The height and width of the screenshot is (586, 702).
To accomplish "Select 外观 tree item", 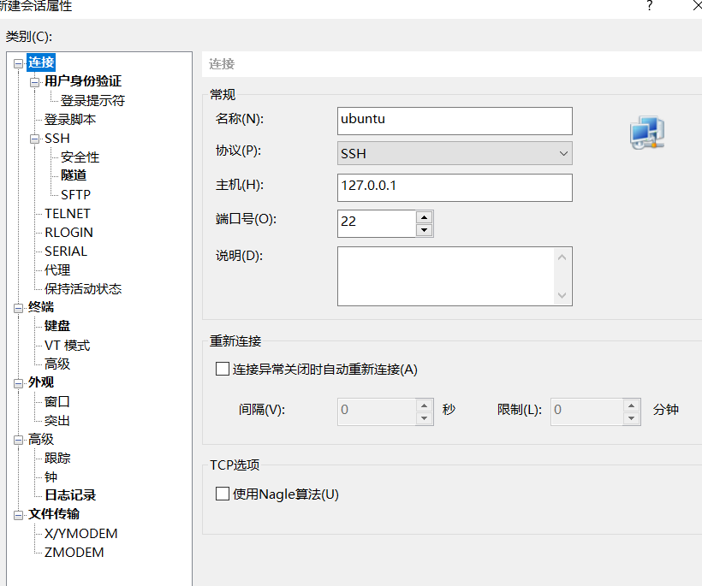I will click(41, 382).
